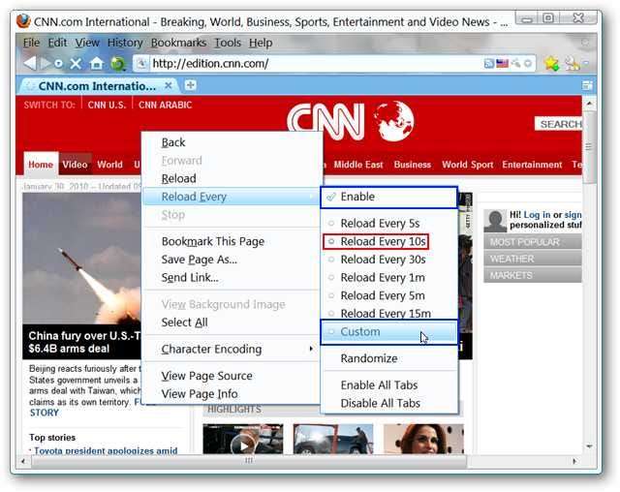Click the user avatar beside Log in
620x492 pixels.
click(x=495, y=221)
